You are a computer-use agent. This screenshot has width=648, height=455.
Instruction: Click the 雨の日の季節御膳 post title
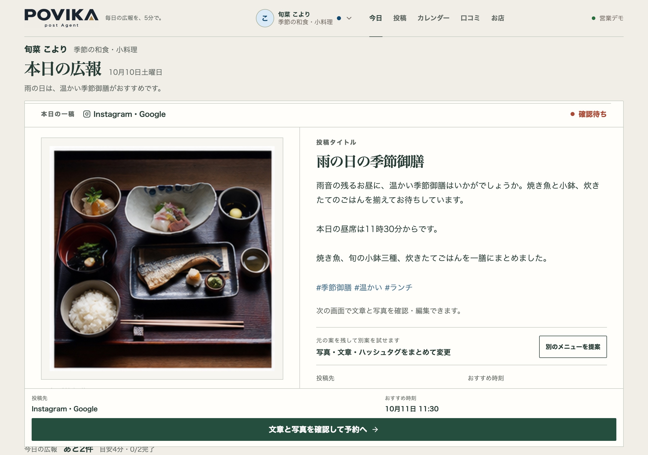[x=370, y=161]
